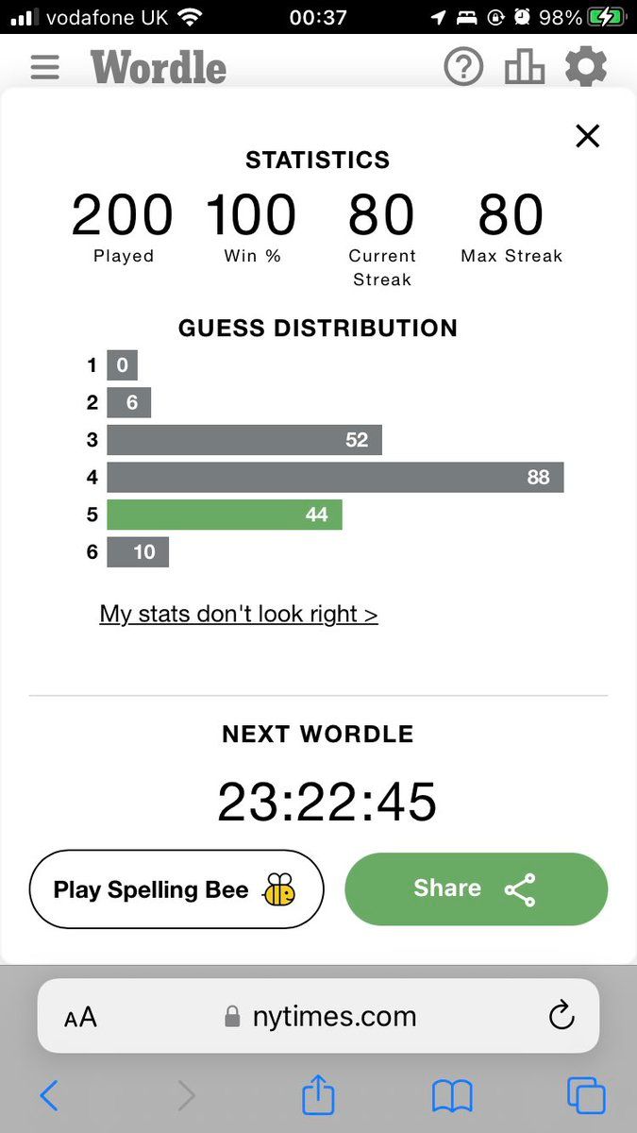
Task: Tap the Safari reload page icon
Action: pos(562,1016)
